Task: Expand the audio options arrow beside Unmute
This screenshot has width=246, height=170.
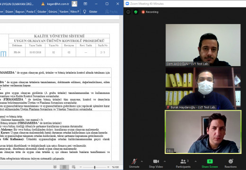Action: tap(142, 161)
